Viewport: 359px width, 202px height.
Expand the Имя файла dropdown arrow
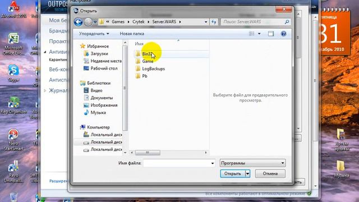click(213, 163)
